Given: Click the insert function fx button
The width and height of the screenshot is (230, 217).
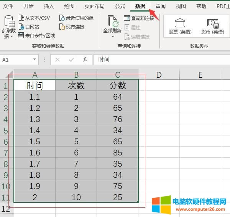Looking at the screenshot, I should click(x=85, y=60).
